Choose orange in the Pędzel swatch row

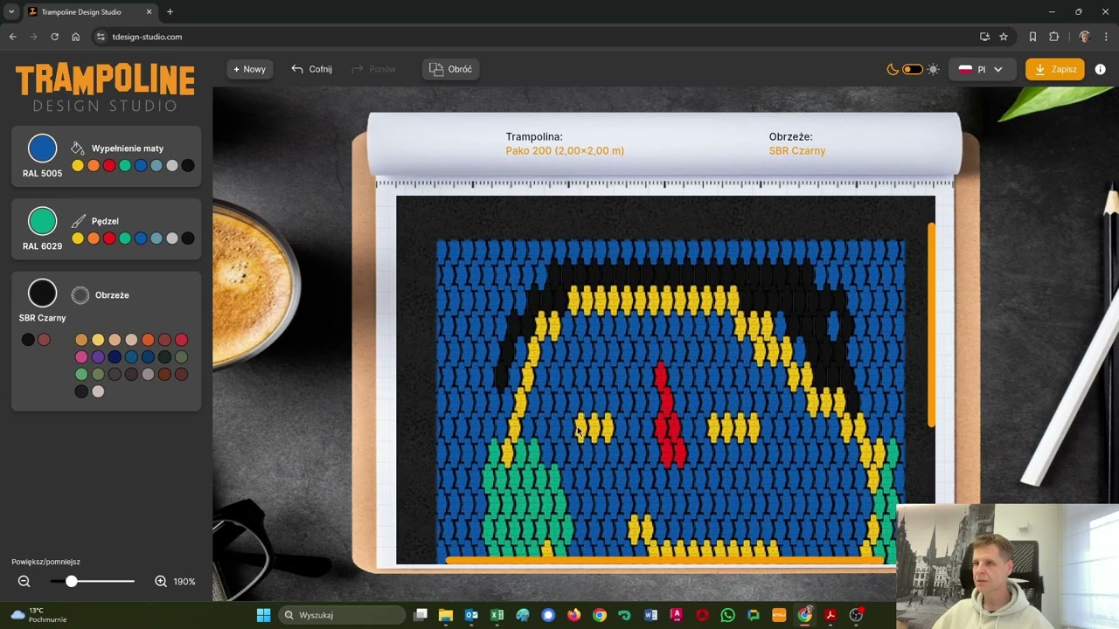pyautogui.click(x=94, y=238)
